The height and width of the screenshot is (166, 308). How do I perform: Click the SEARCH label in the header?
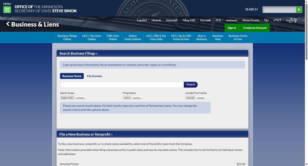[251, 9]
